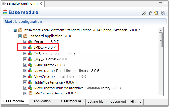
Task: Close the sample/juggling.im editor tab
Action: coord(41,4)
